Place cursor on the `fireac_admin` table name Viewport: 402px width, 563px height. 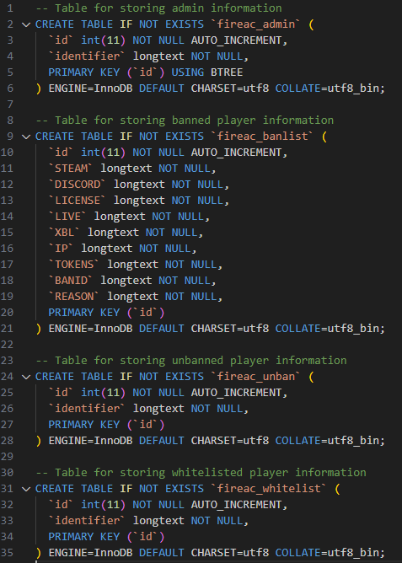coord(255,24)
